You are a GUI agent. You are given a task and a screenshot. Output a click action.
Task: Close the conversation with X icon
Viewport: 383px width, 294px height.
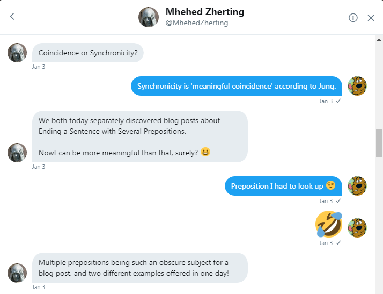click(x=371, y=18)
